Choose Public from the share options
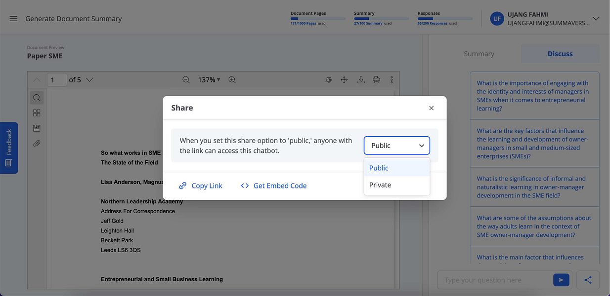The image size is (610, 296). click(x=397, y=168)
